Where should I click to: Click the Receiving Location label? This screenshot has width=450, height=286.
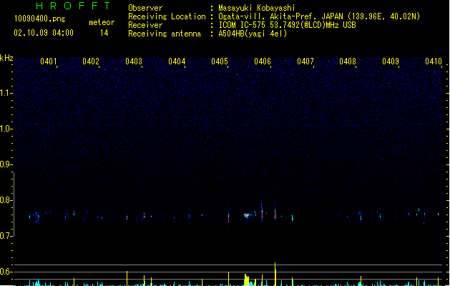[167, 16]
